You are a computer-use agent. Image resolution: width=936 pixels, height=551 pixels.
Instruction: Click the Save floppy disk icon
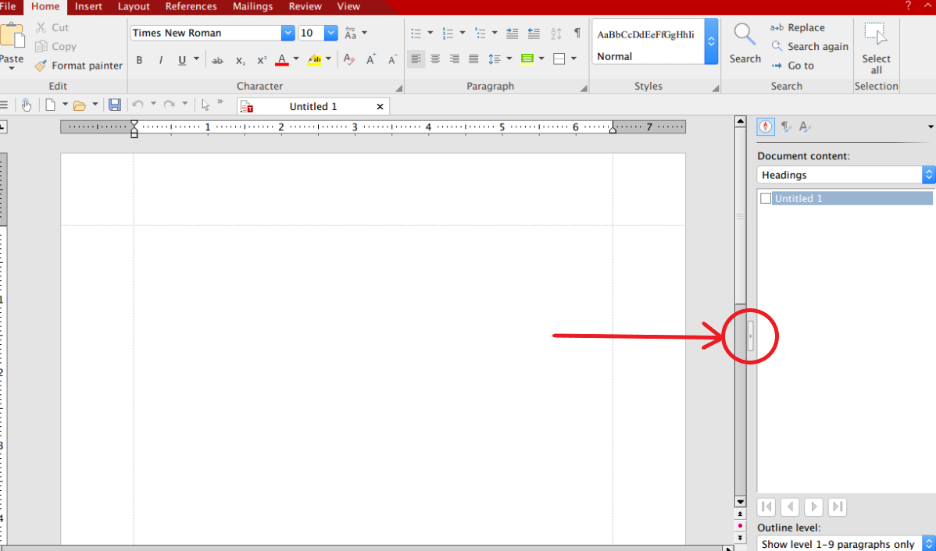tap(115, 105)
